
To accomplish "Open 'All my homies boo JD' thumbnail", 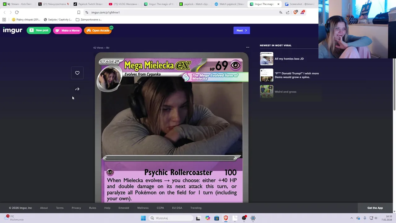I will (267, 59).
